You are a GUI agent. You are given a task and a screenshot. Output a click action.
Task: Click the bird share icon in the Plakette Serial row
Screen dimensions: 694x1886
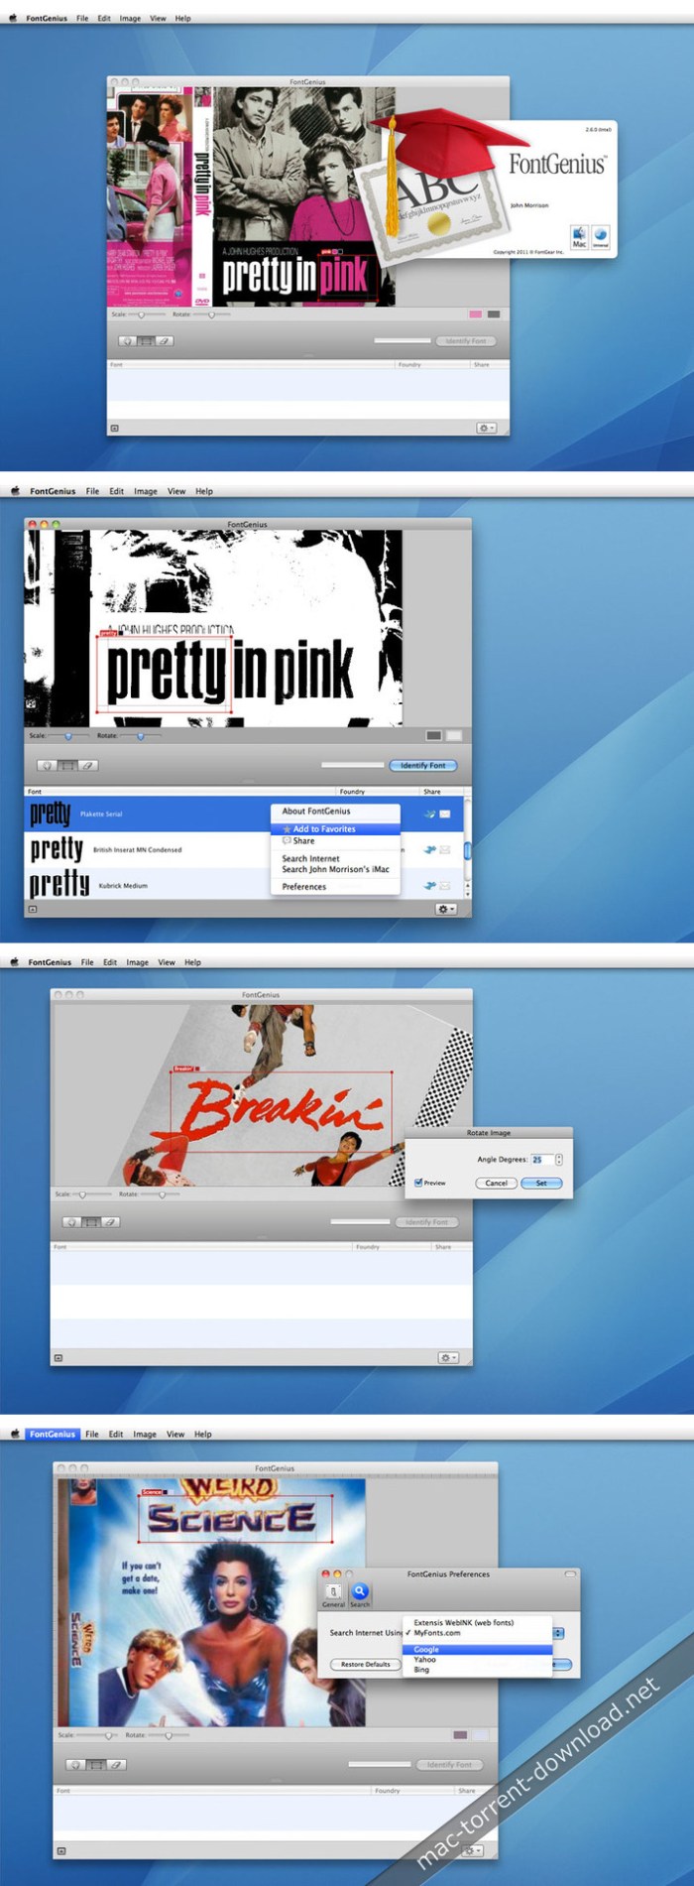[430, 814]
